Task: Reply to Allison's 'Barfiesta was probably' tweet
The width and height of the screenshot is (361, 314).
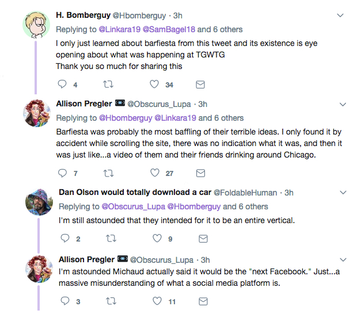Action: [64, 173]
